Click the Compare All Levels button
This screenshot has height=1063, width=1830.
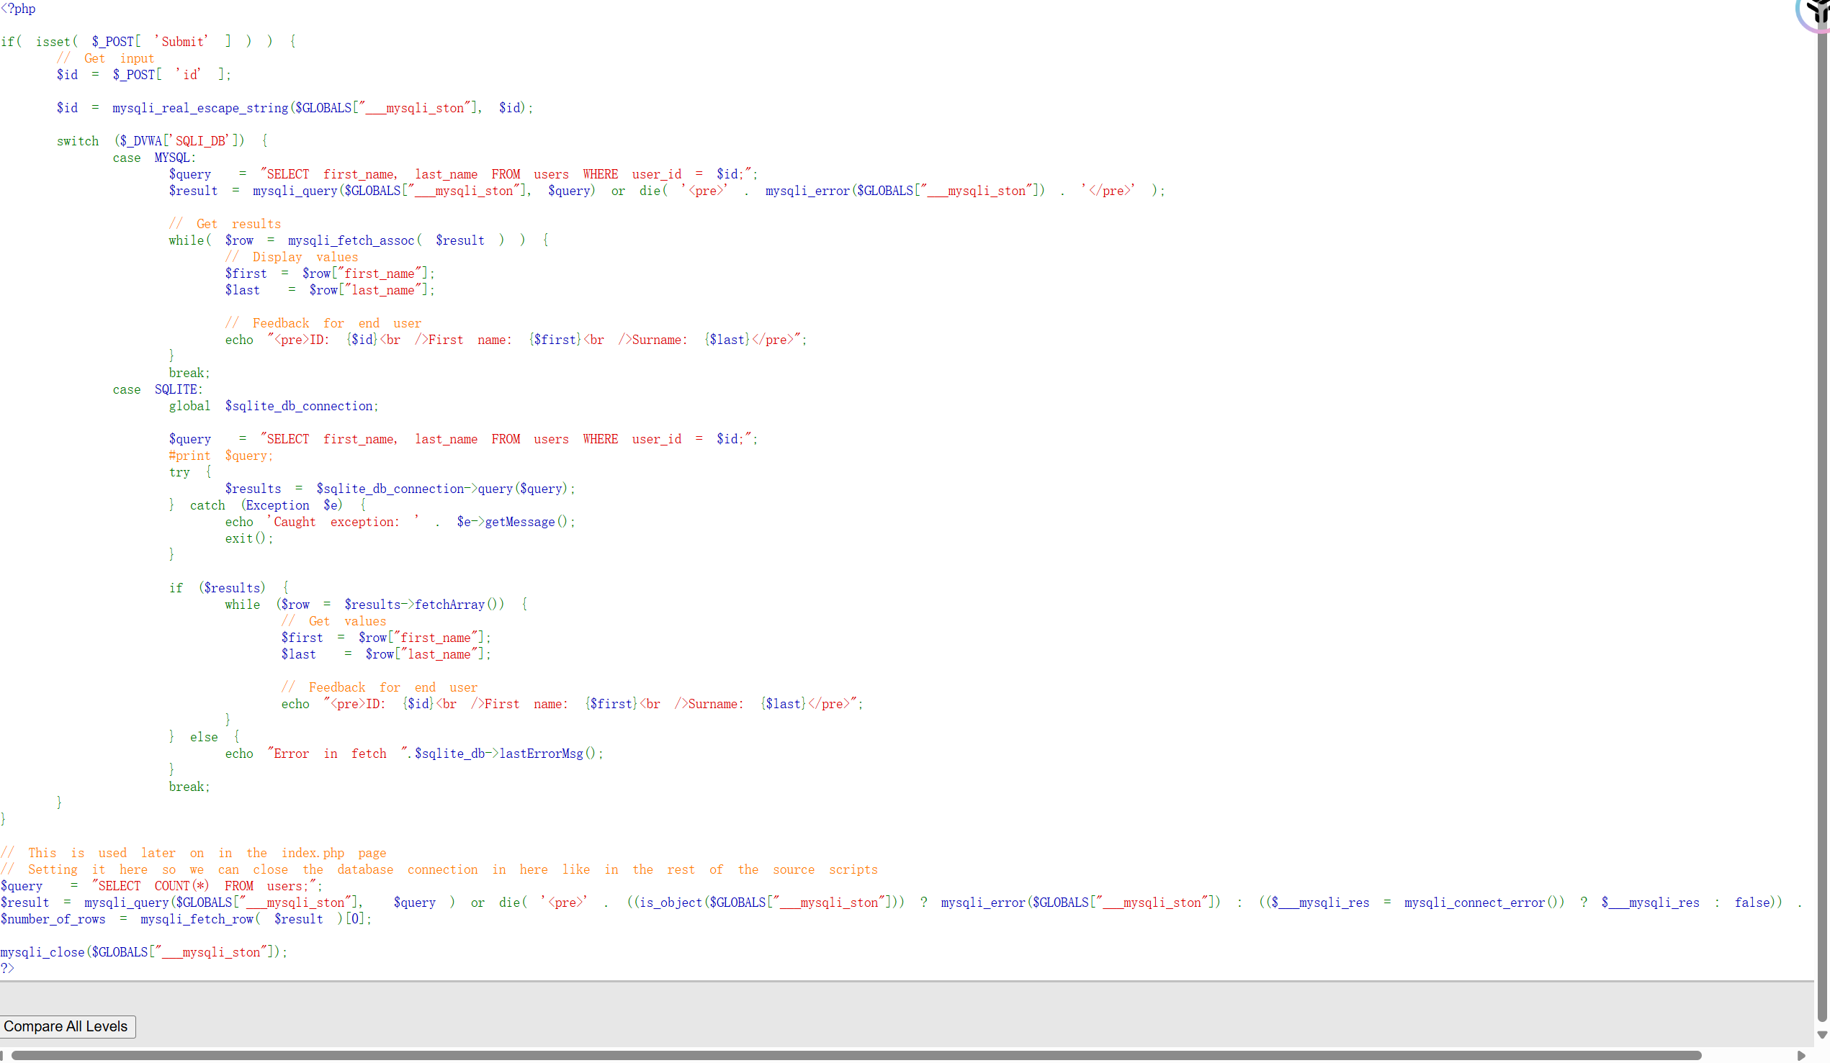pos(66,1026)
